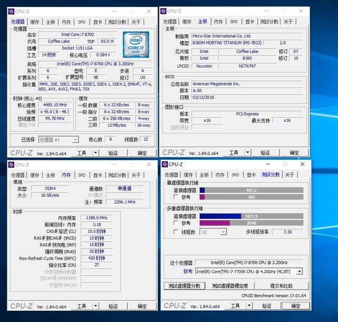Screen dimensions: 338x322
Task: Click 确定 button in mainboard window
Action: pos(294,153)
